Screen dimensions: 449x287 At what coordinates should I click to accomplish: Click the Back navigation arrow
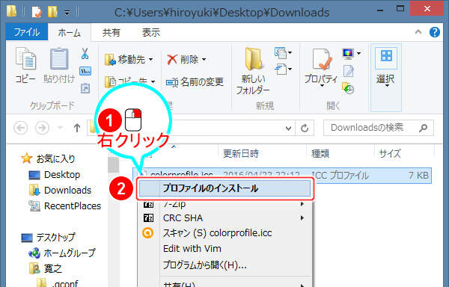click(x=21, y=128)
